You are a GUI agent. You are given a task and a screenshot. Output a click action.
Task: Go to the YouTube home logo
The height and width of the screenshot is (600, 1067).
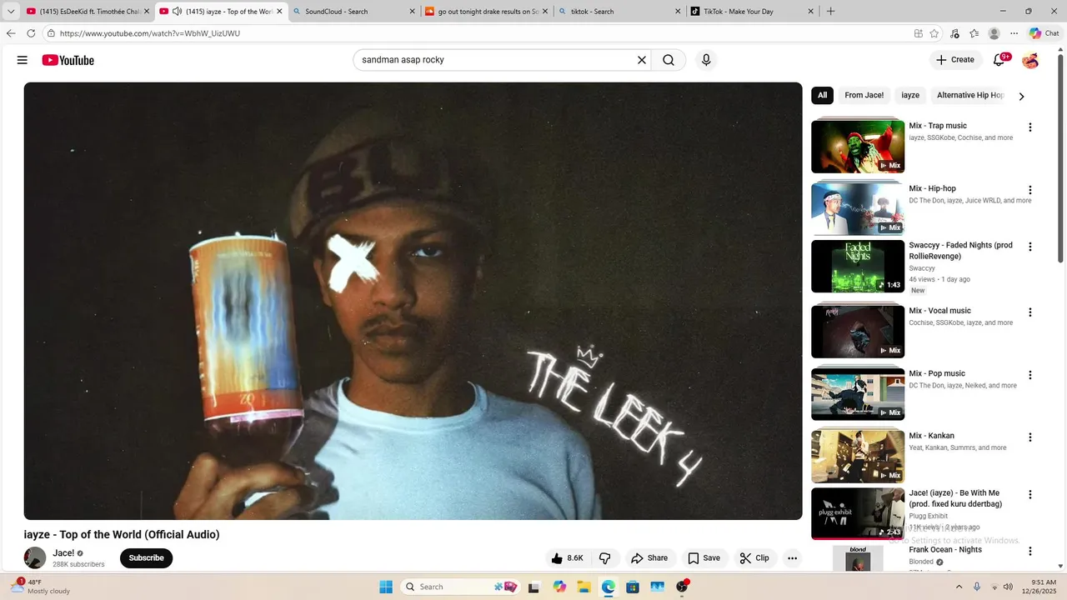point(68,60)
